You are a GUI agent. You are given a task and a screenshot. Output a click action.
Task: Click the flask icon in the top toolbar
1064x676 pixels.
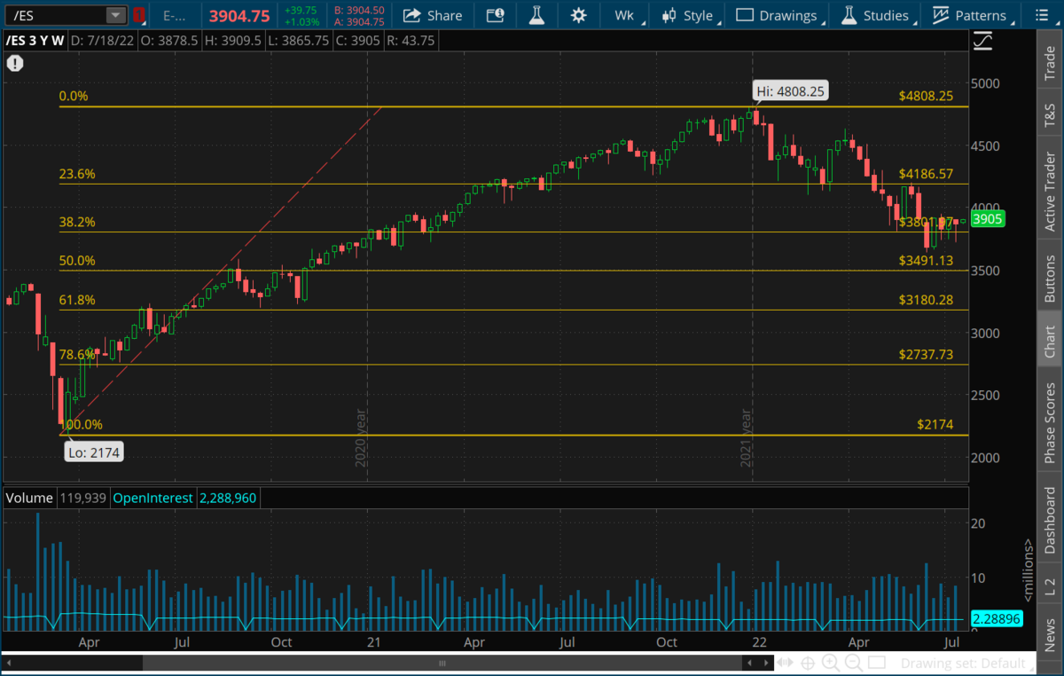536,15
